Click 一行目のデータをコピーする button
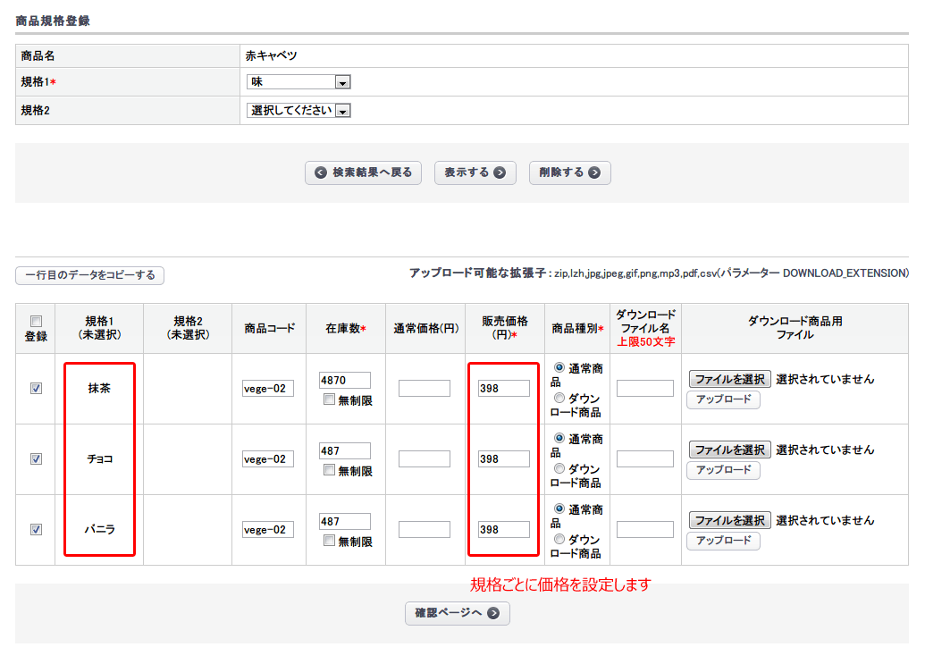The width and height of the screenshot is (925, 664). [90, 275]
